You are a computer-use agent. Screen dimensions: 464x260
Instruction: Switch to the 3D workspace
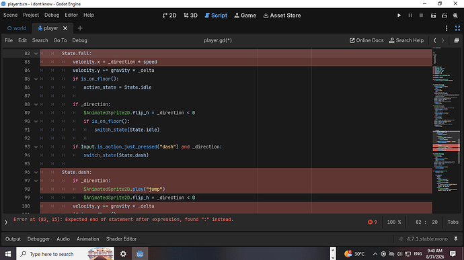point(190,15)
